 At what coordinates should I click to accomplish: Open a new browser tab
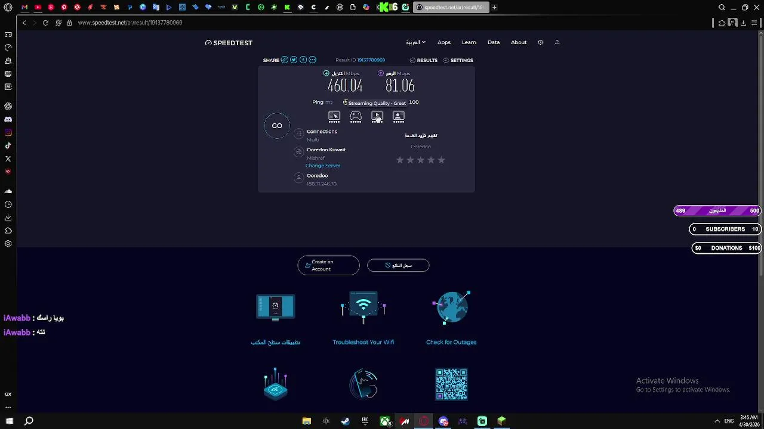pos(494,7)
